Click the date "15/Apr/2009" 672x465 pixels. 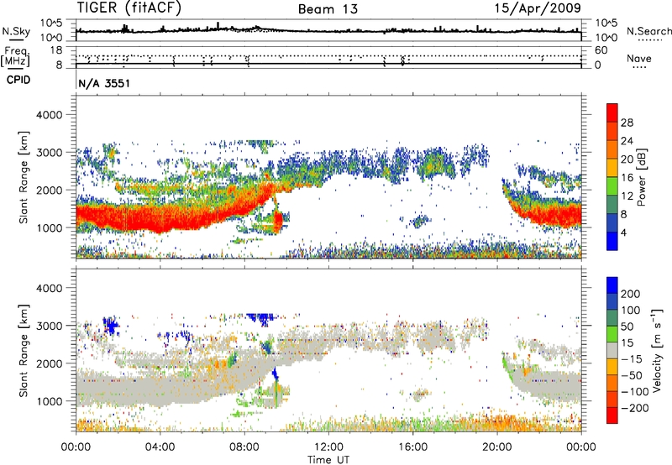click(538, 8)
